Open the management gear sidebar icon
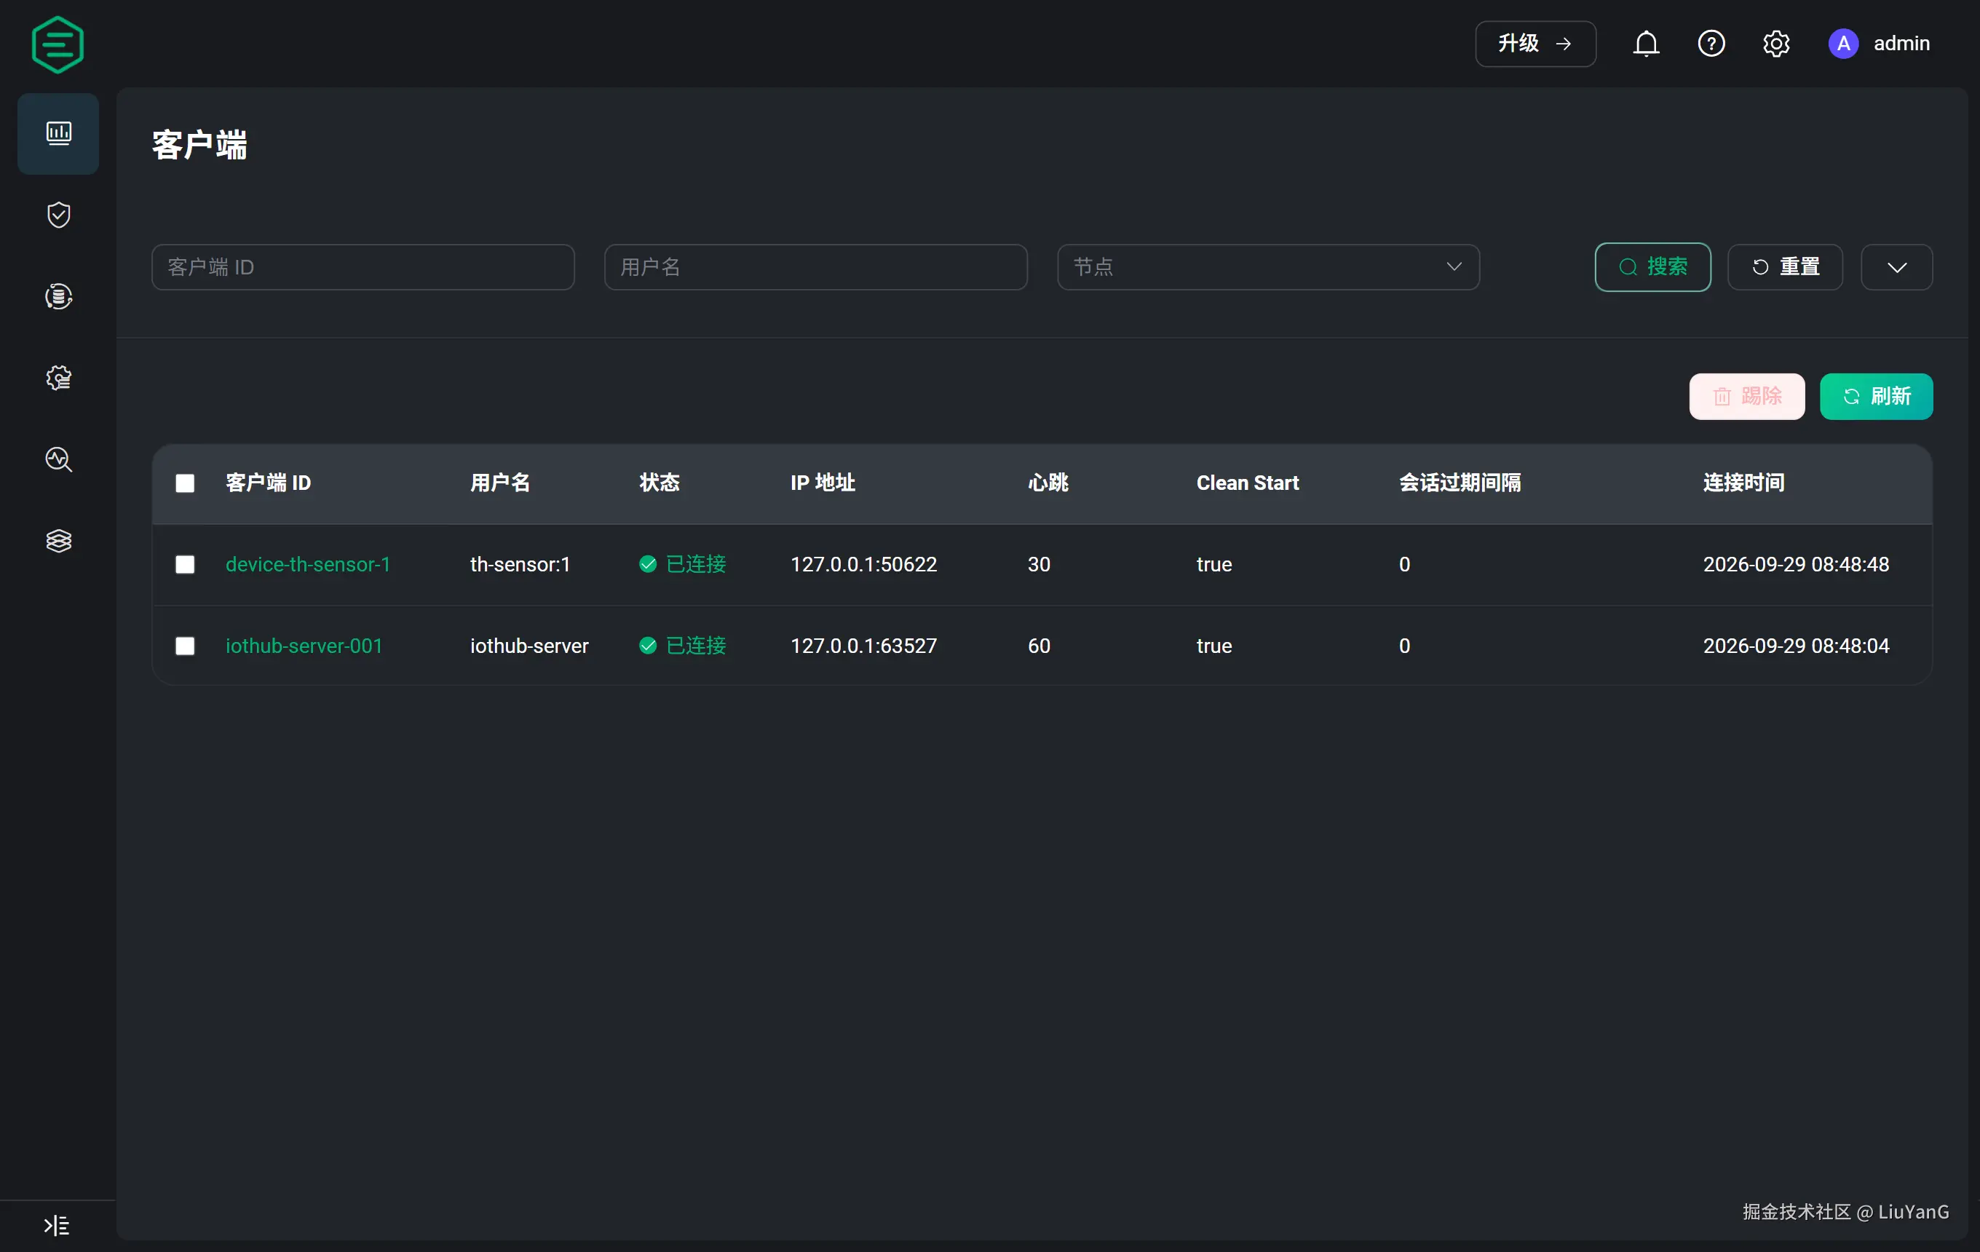Viewport: 1980px width, 1252px height. pyautogui.click(x=58, y=377)
